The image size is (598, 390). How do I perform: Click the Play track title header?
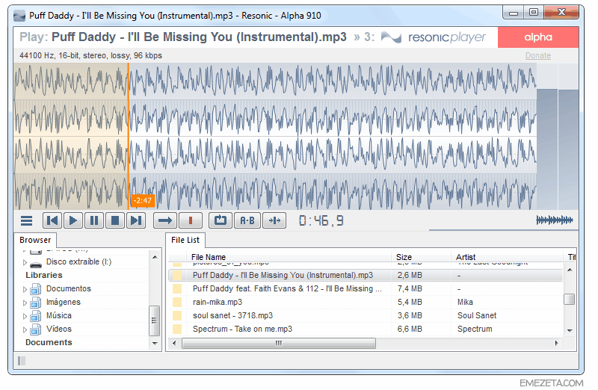183,37
